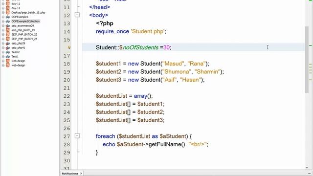Click the foreach keyword

[x=106, y=136]
